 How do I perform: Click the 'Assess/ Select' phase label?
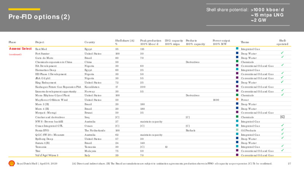click(21, 49)
